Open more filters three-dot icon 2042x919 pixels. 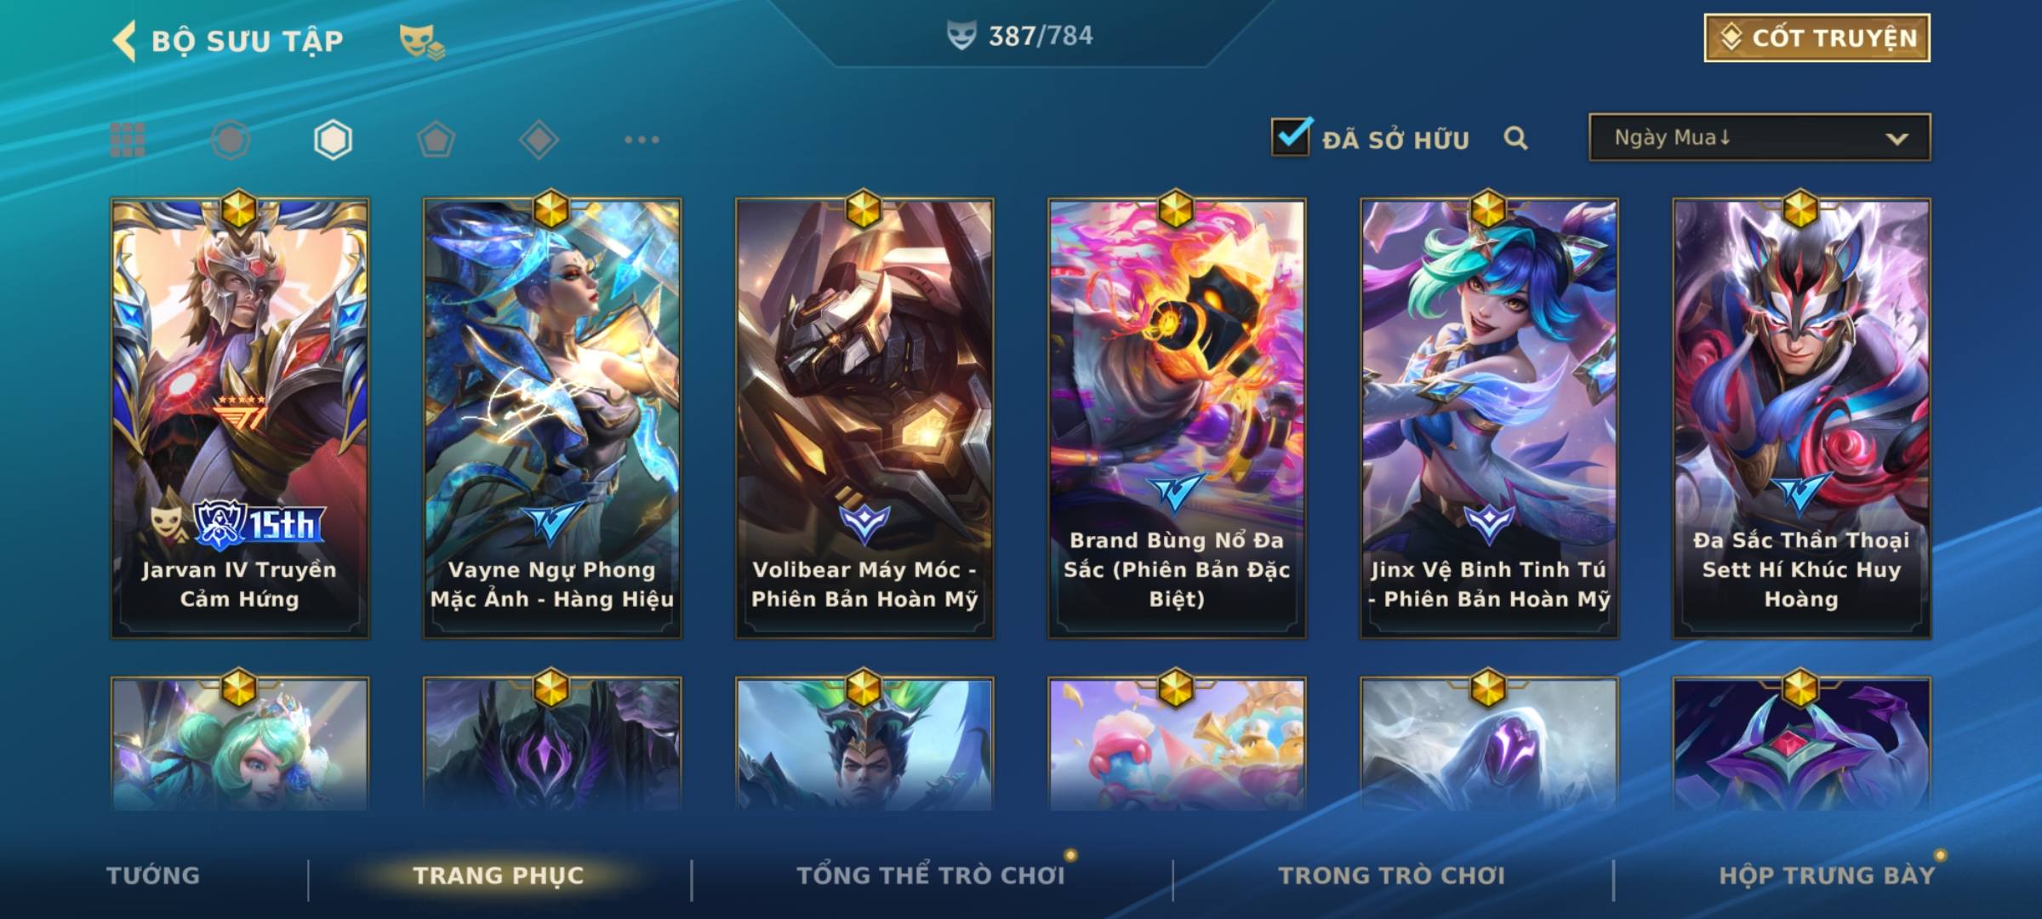(642, 140)
